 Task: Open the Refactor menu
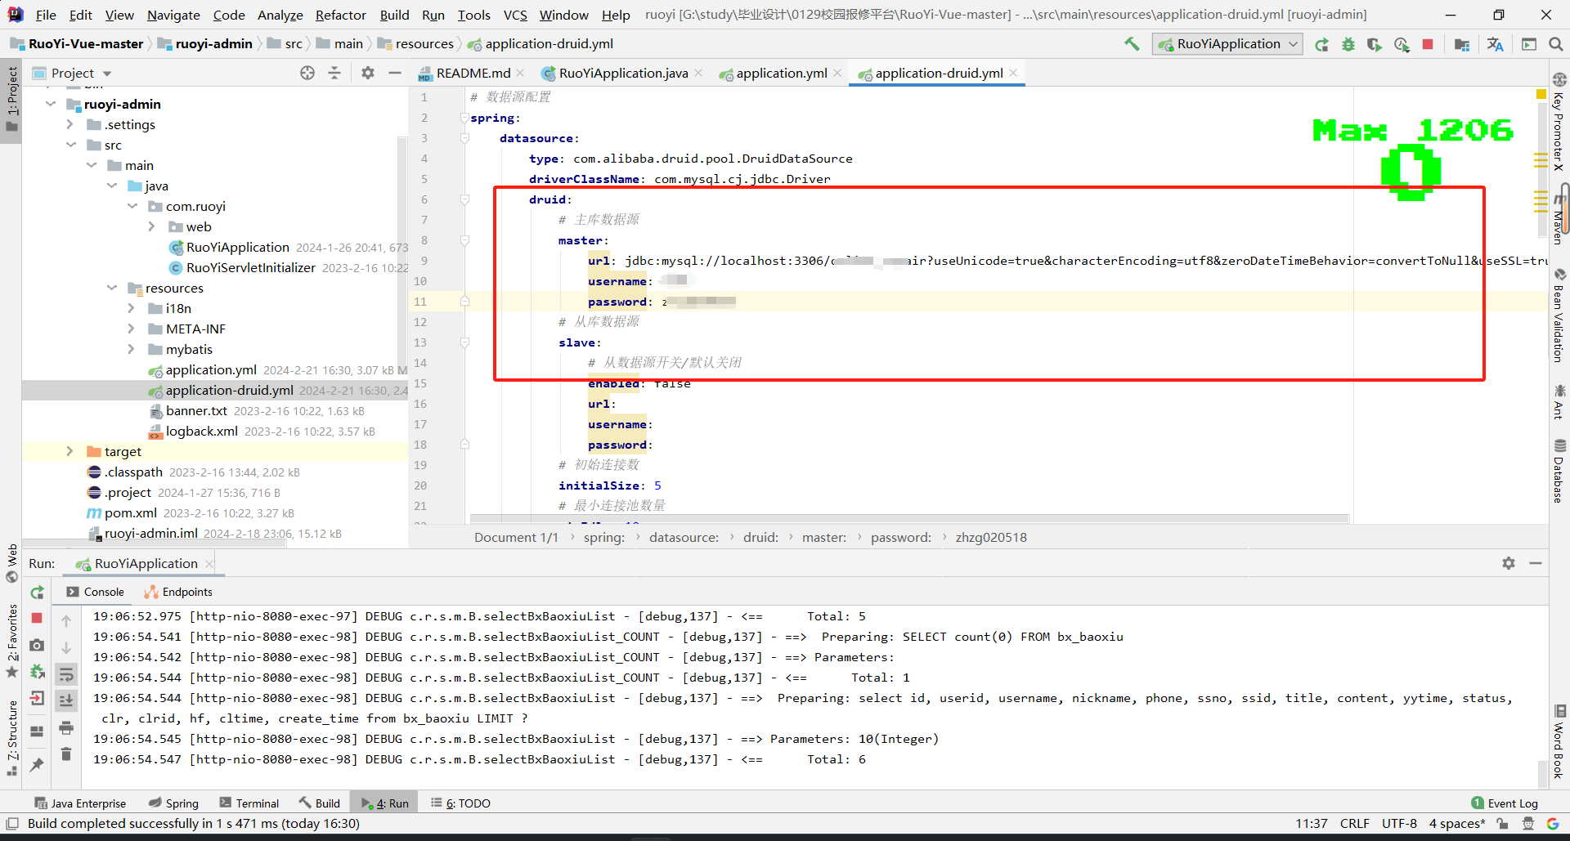[341, 15]
